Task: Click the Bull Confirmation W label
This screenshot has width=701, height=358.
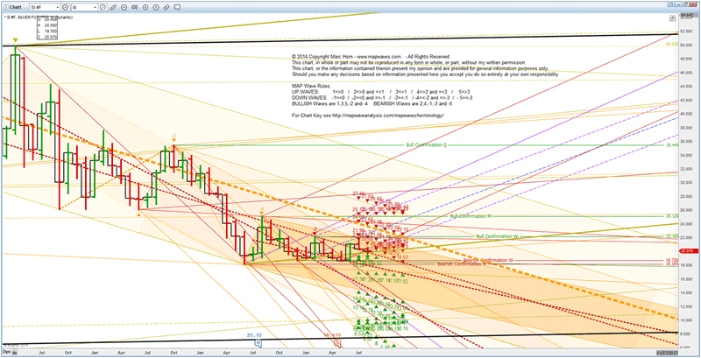Action: 497,235
